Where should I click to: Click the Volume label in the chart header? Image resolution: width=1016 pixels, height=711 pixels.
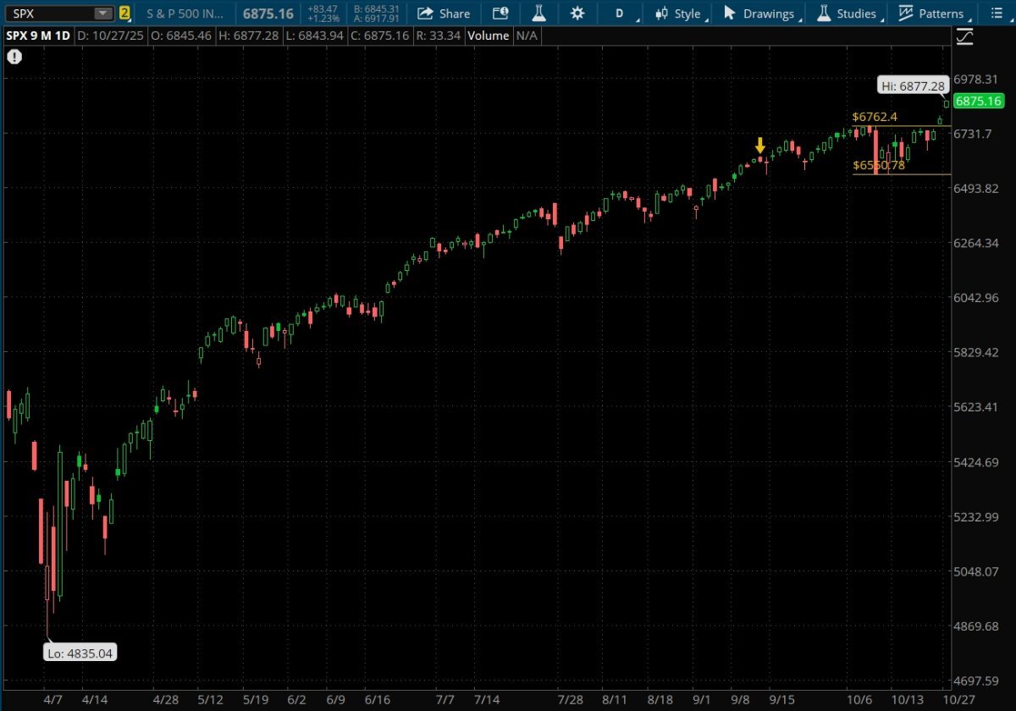[489, 36]
